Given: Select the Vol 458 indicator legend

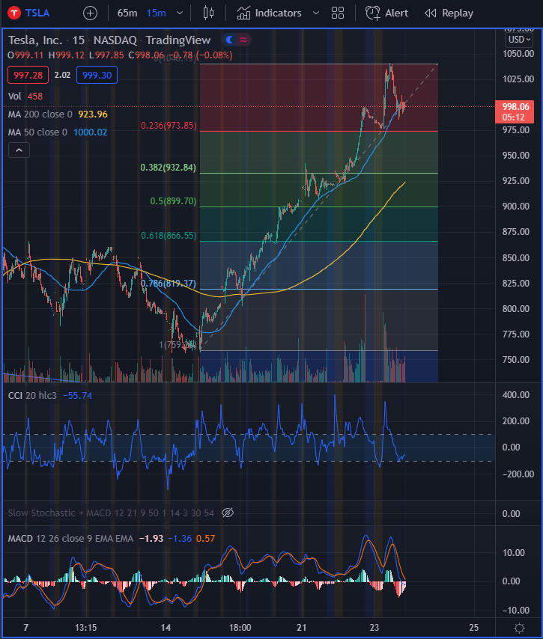Looking at the screenshot, I should (x=25, y=97).
